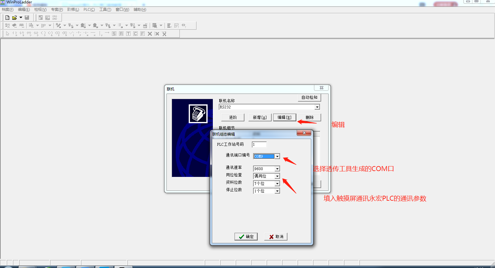Open the 窗口(W) menu

(123, 10)
